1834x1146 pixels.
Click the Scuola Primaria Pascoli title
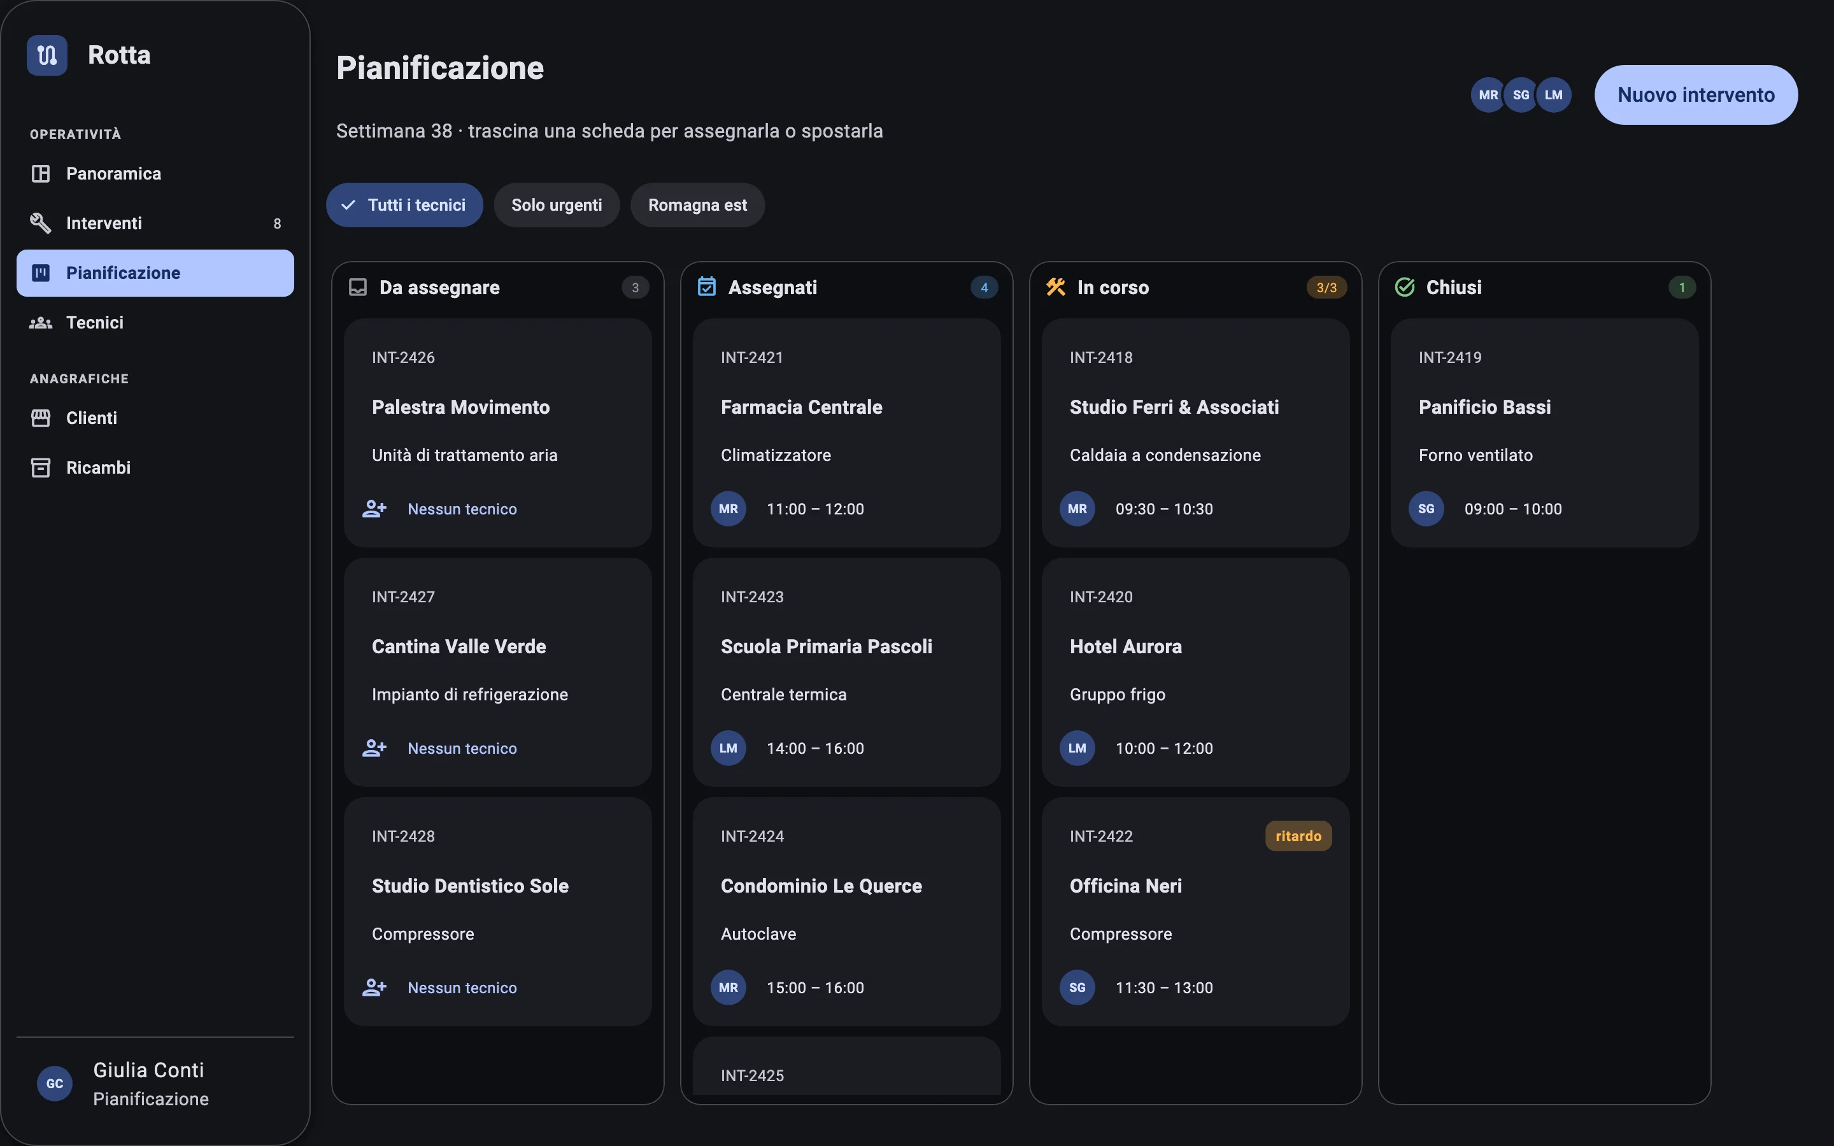[x=827, y=646]
